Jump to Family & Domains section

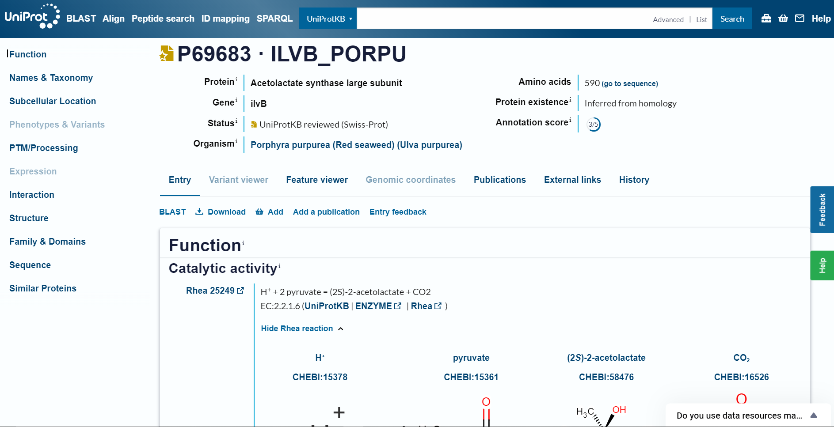[48, 242]
